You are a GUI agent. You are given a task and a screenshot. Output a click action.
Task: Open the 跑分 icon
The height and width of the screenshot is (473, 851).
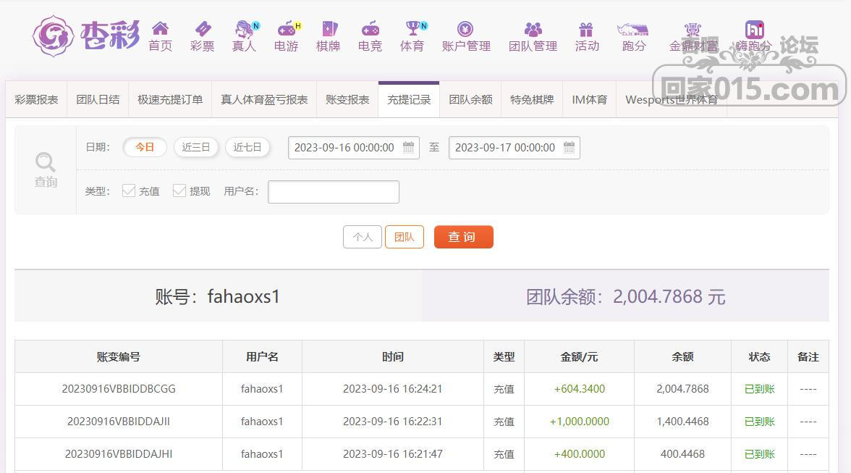pos(632,29)
